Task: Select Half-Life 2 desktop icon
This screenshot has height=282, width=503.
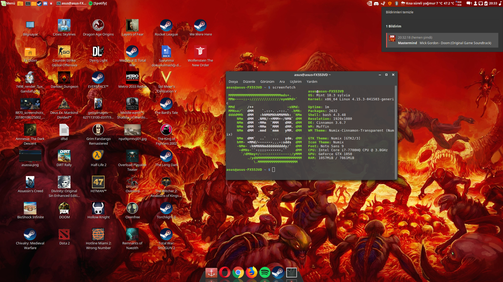Action: coord(99,159)
